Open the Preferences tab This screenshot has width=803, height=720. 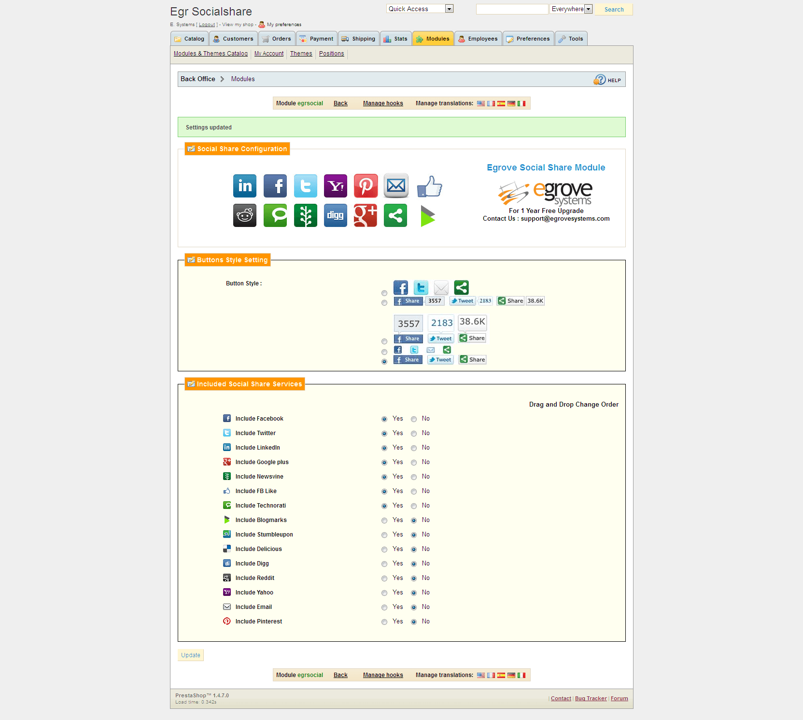pos(528,39)
